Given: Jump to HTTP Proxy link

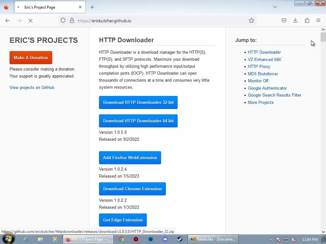Looking at the screenshot, I should pyautogui.click(x=259, y=67).
